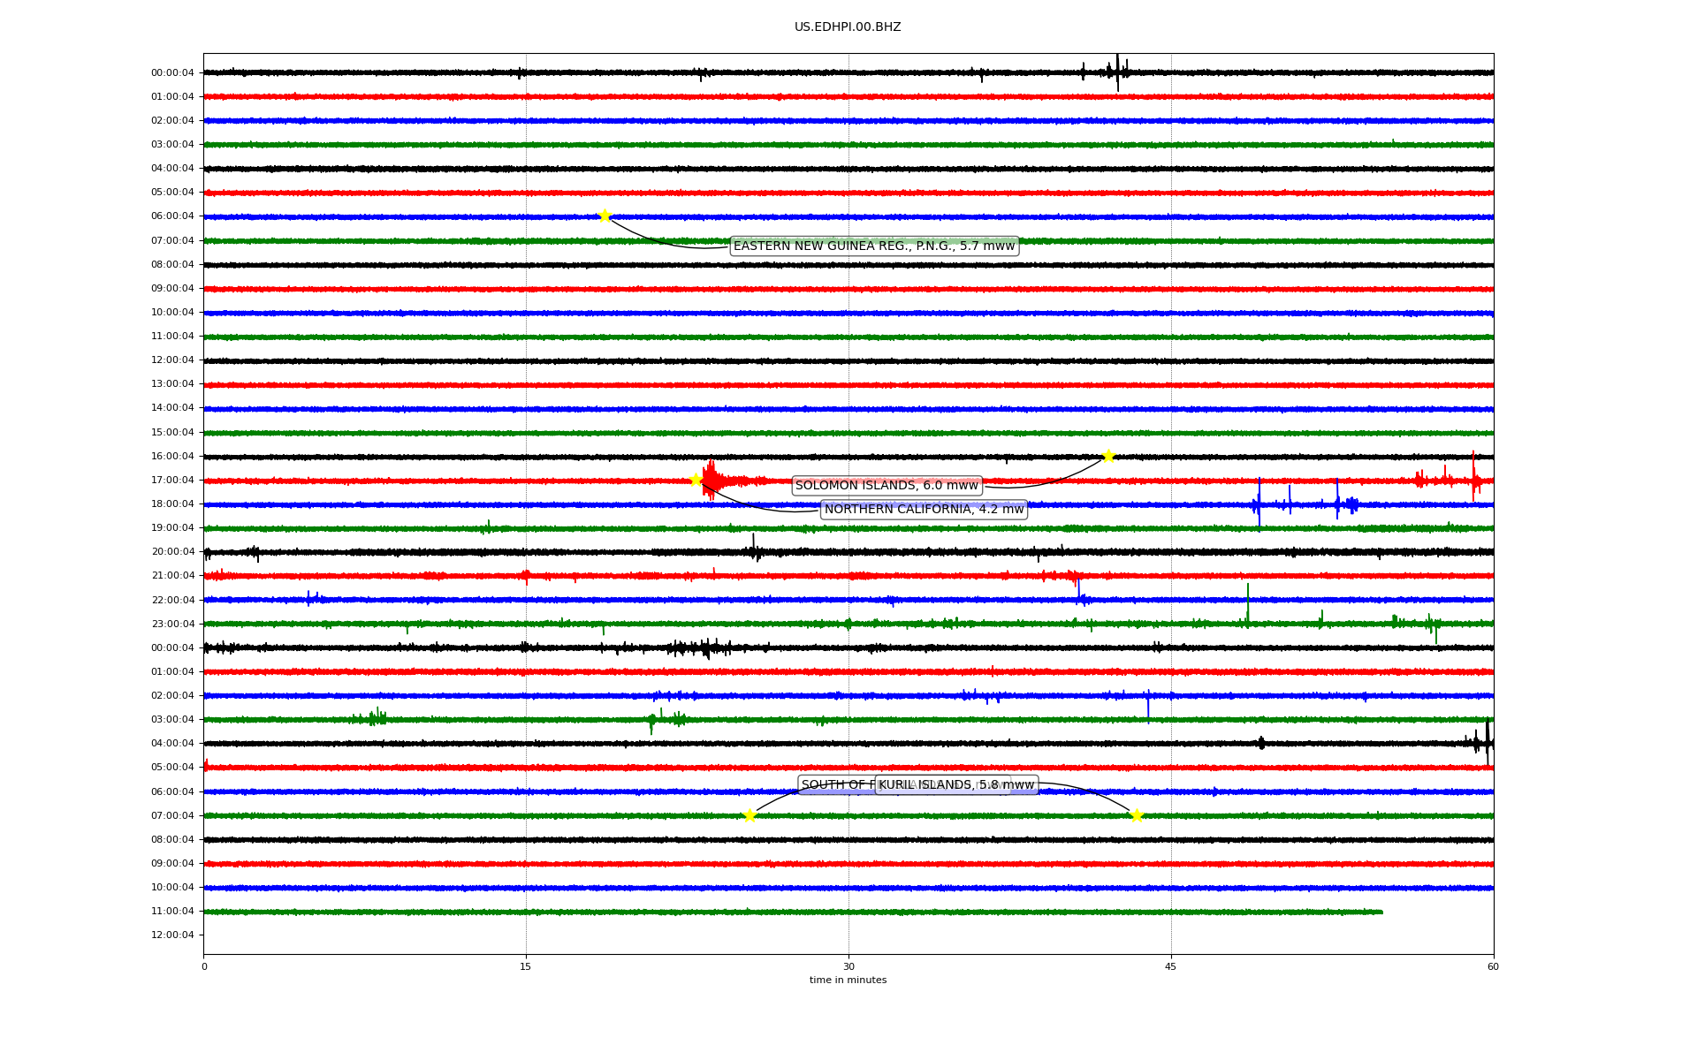Click the right star below the Kuril Islands label
The height and width of the screenshot is (1060, 1697).
(1137, 815)
